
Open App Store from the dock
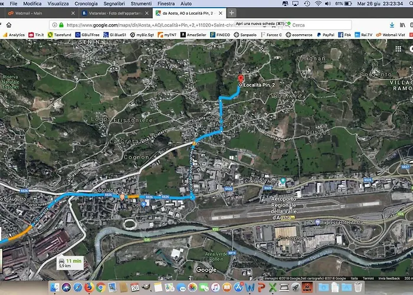pyautogui.click(x=238, y=287)
